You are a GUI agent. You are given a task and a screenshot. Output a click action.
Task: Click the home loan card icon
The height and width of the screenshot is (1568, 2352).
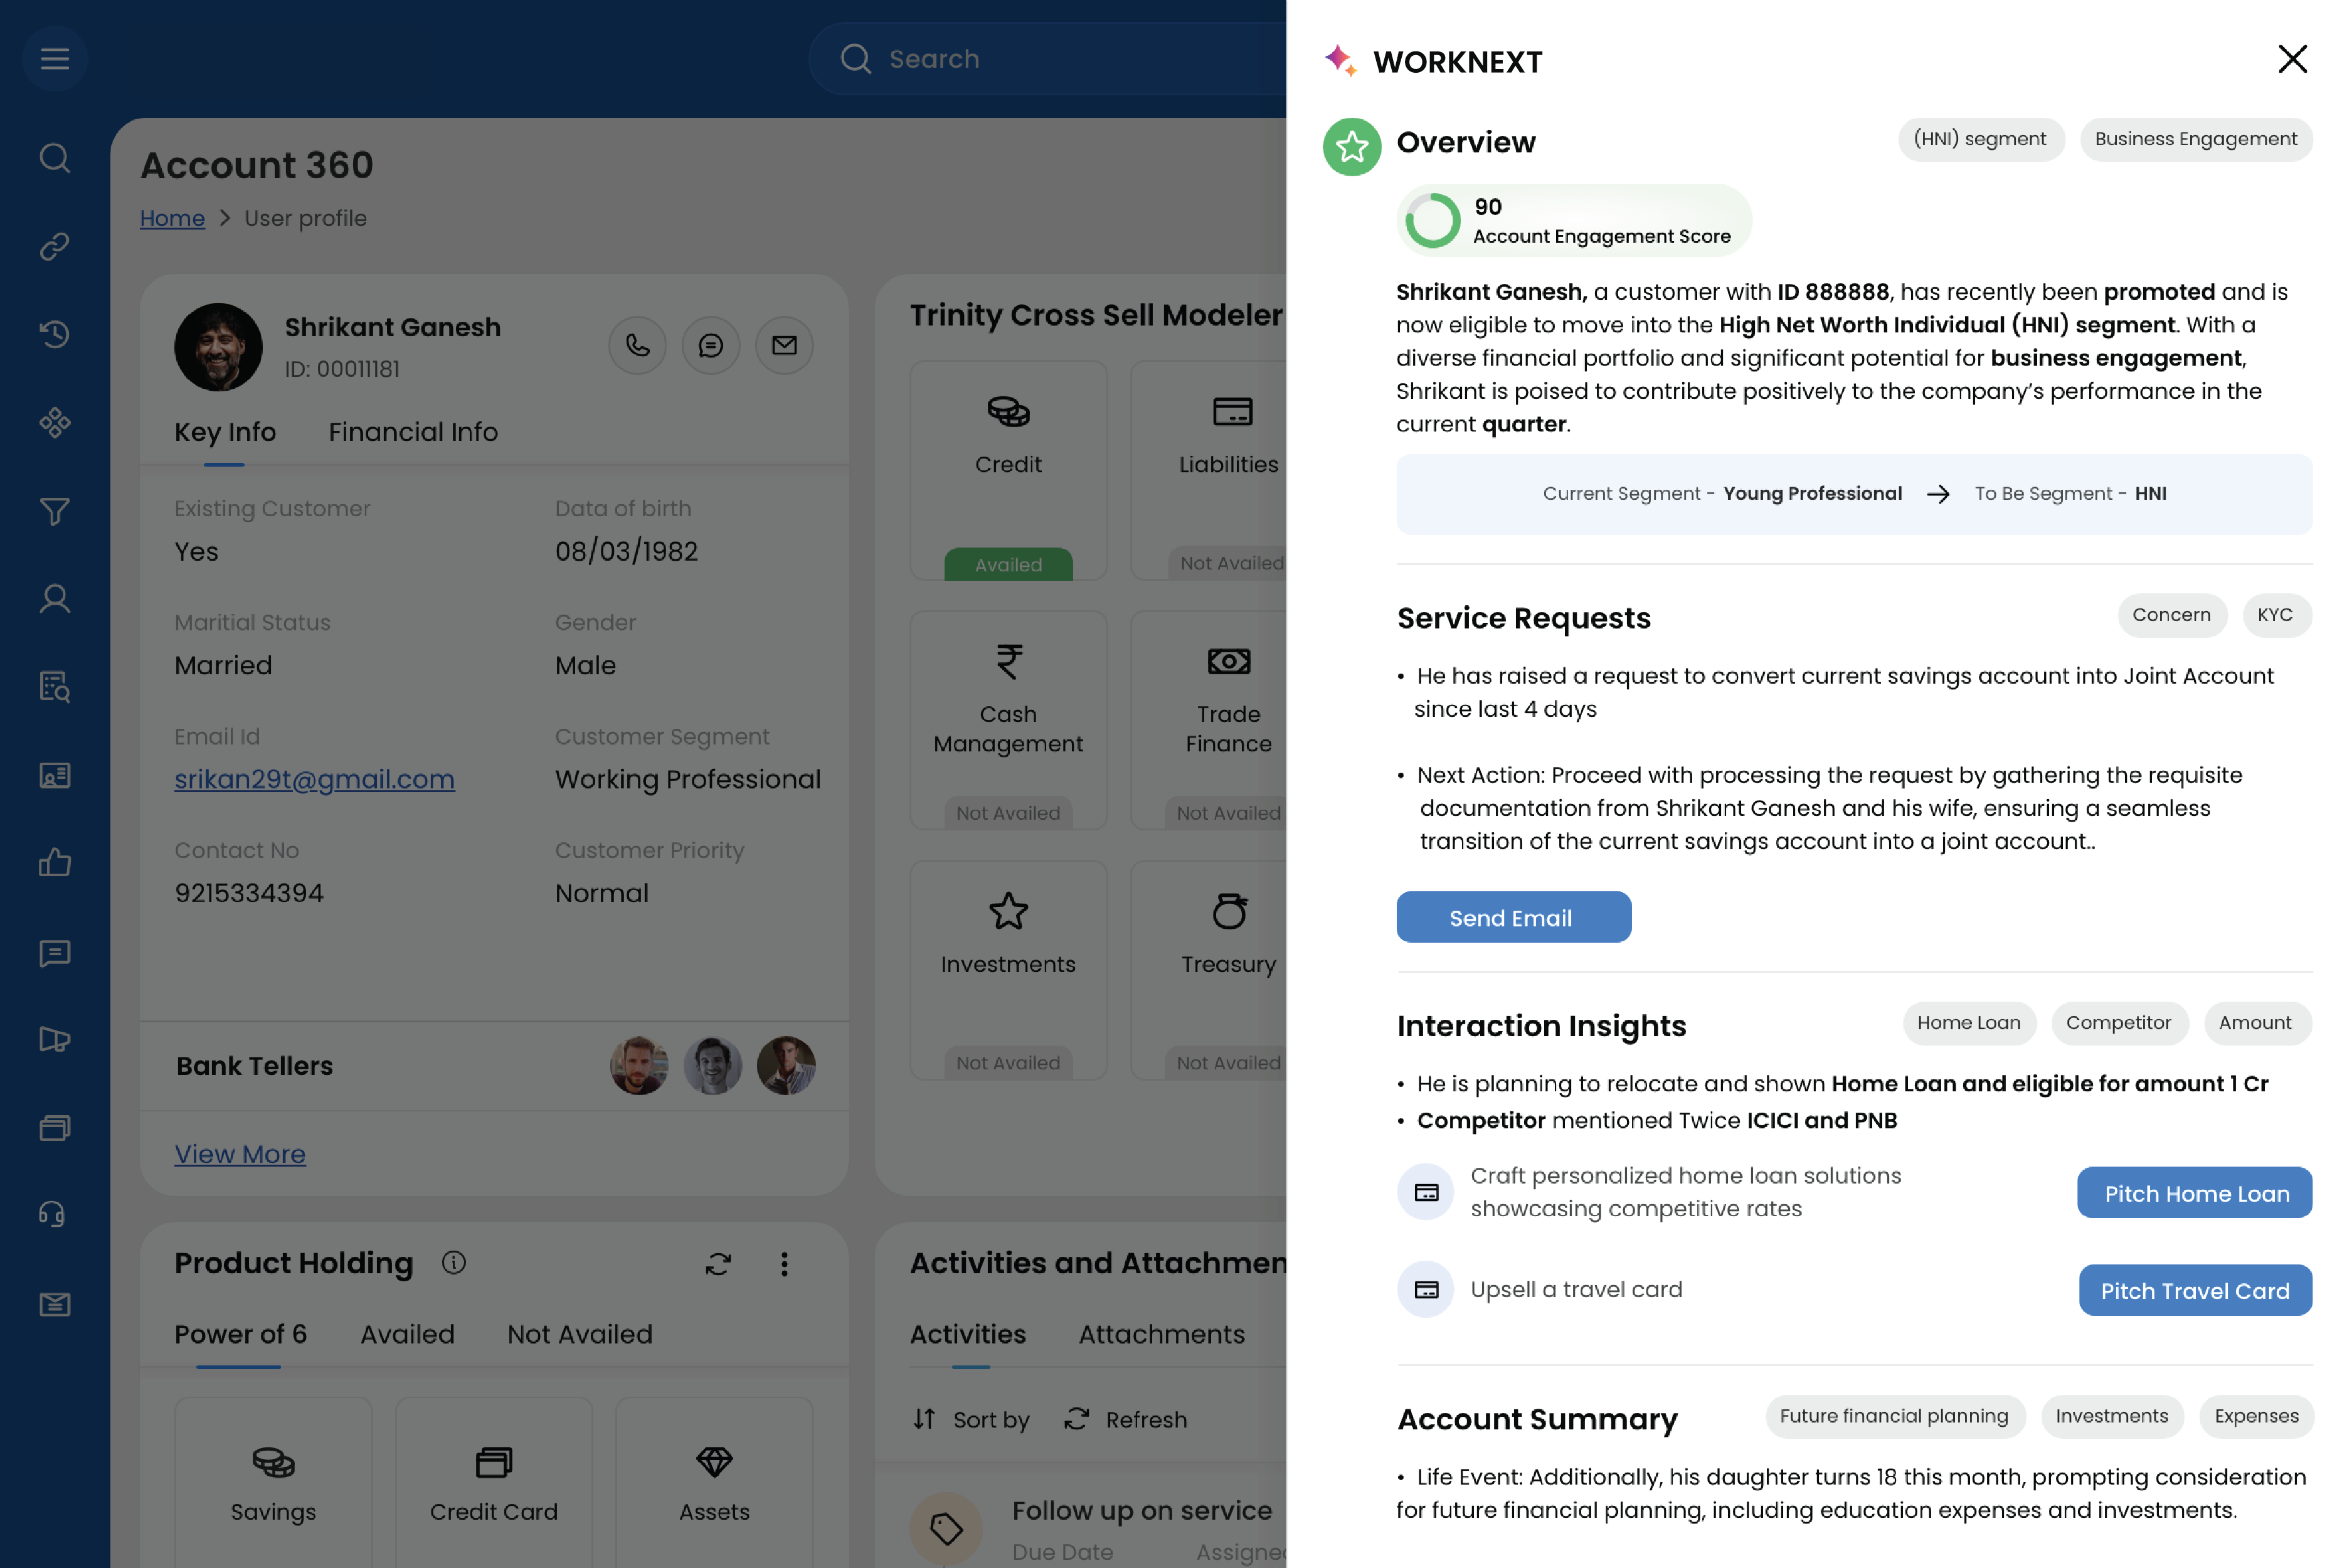tap(1426, 1192)
